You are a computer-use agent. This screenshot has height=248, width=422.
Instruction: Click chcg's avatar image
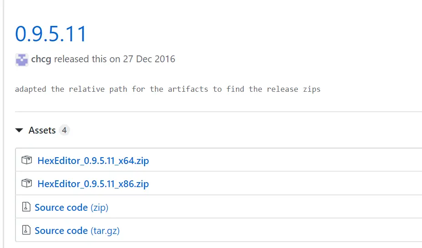click(x=22, y=60)
